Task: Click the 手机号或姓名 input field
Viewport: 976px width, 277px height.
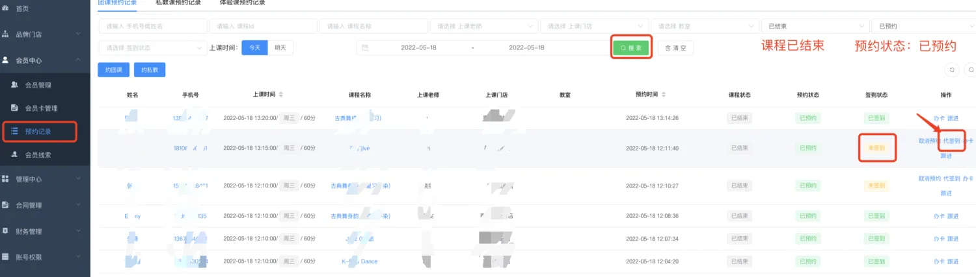Action: pyautogui.click(x=152, y=27)
